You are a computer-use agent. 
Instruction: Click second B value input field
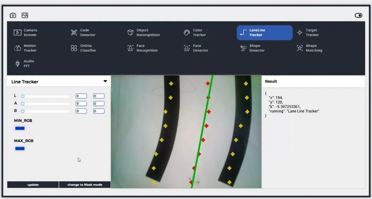[99, 111]
